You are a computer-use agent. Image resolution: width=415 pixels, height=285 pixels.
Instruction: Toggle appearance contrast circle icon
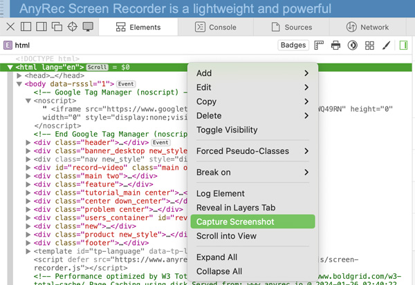353,45
